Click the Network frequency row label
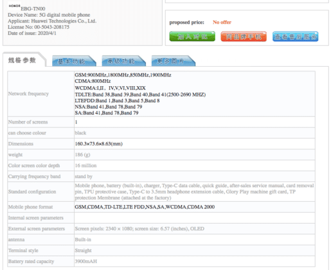Image resolution: width=331 pixels, height=270 pixels. tap(28, 94)
